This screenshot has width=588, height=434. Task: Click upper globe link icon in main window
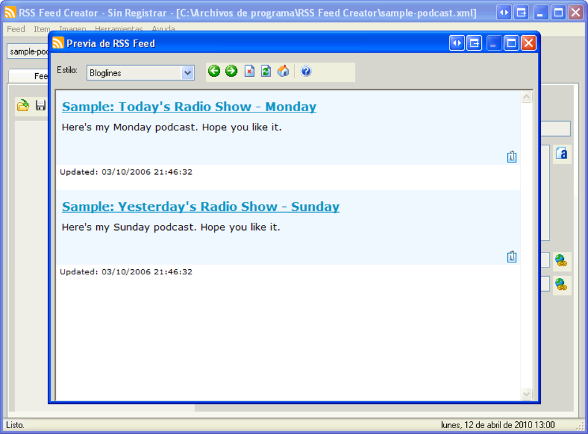click(561, 261)
